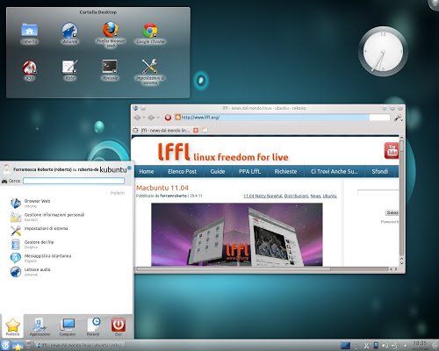Select the Preferiti tab in Kickoff
Image resolution: width=439 pixels, height=351 pixels.
pos(12,327)
